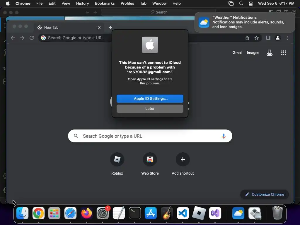The width and height of the screenshot is (300, 225).
Task: Dismiss iCloud dialog with Later
Action: [150, 108]
